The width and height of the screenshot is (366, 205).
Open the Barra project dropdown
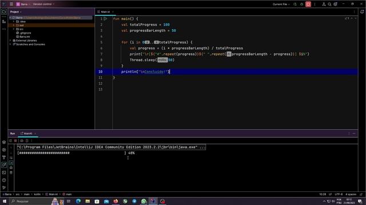[23, 4]
